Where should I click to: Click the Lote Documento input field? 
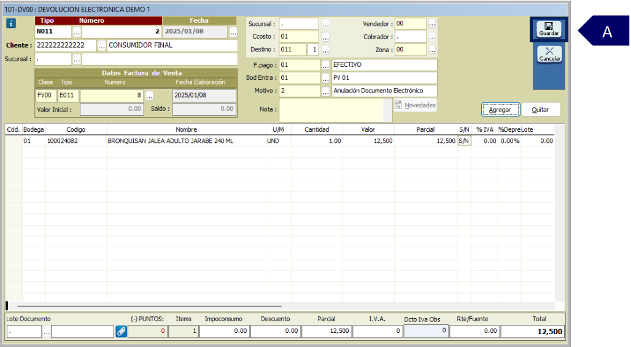click(24, 332)
